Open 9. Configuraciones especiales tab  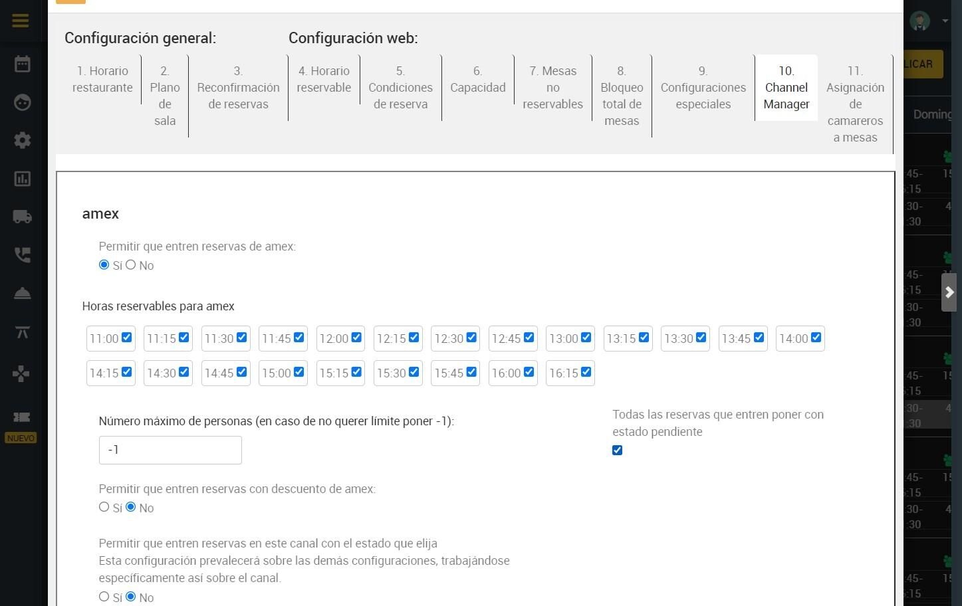point(703,87)
